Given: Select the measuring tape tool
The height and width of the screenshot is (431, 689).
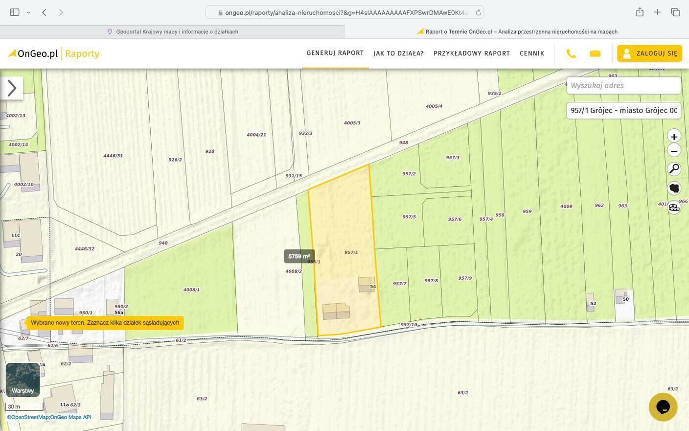Looking at the screenshot, I should [674, 207].
